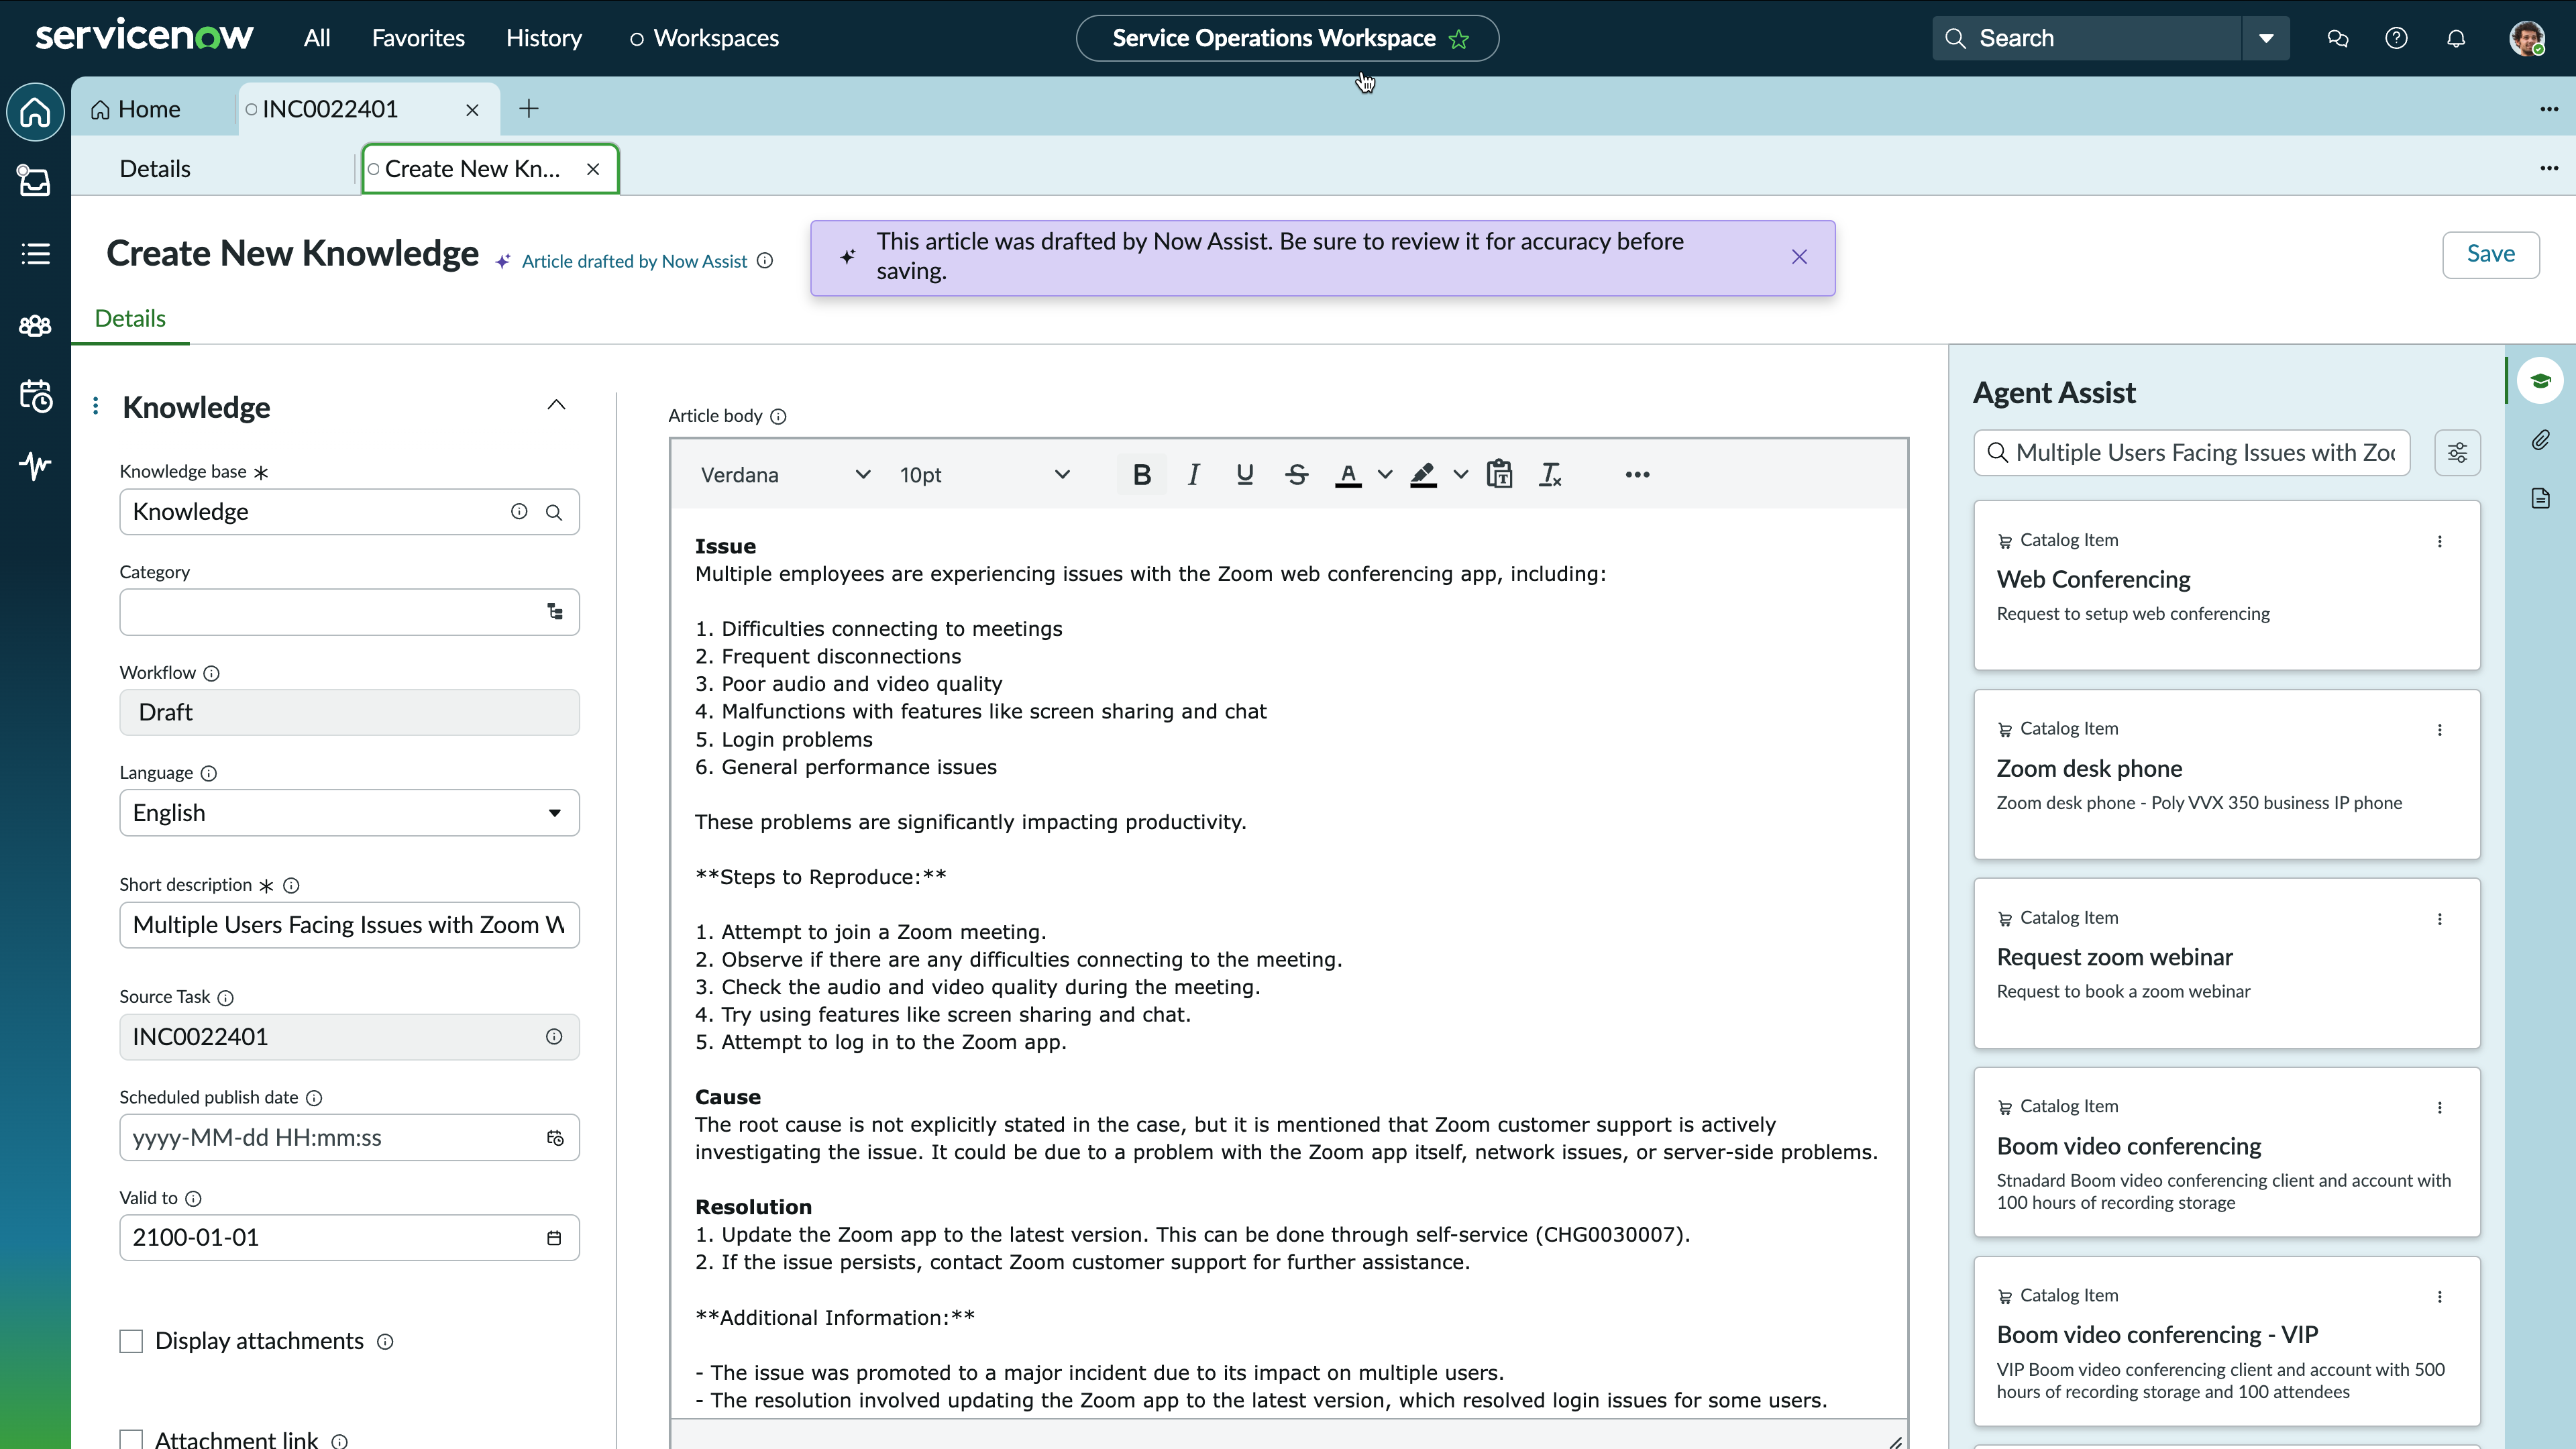The height and width of the screenshot is (1449, 2576).
Task: Click the clear formatting icon
Action: [x=1551, y=475]
